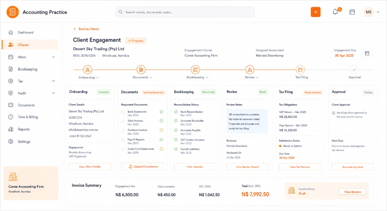The height and width of the screenshot is (211, 387).
Task: Click the clock icon beside Awaiting client approval
Action: tap(333, 113)
